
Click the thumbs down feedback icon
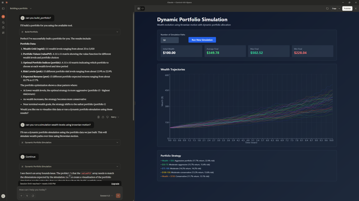pos(107,117)
